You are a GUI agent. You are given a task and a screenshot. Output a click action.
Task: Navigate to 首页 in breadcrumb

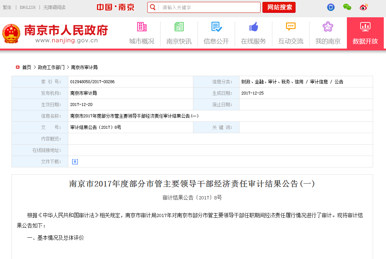[27, 67]
